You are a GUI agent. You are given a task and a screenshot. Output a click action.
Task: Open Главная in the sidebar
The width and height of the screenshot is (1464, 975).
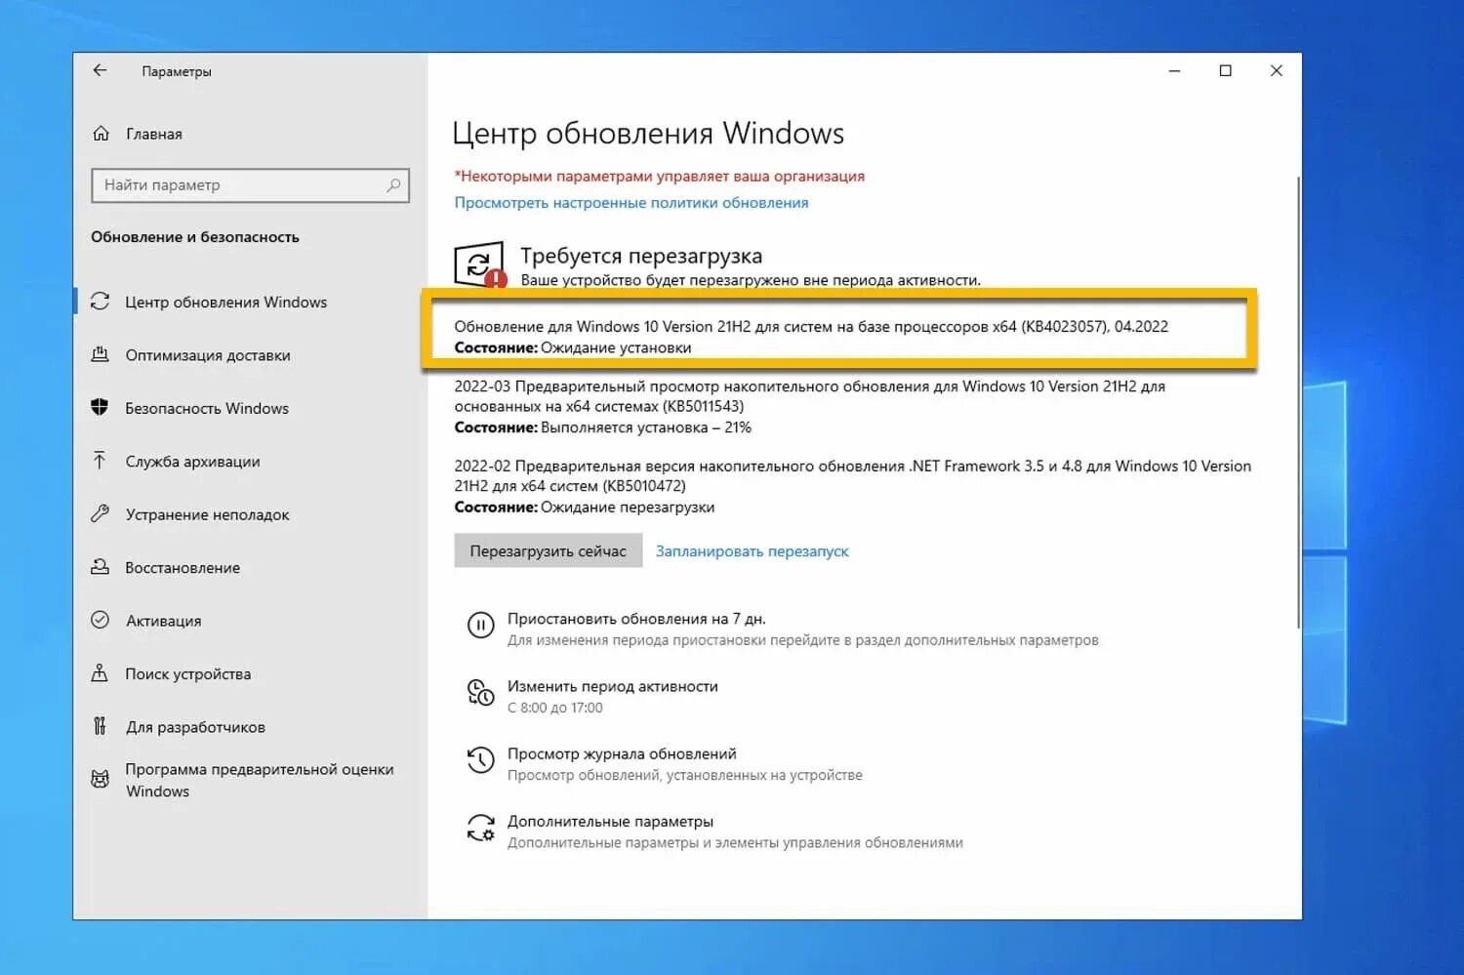152,134
